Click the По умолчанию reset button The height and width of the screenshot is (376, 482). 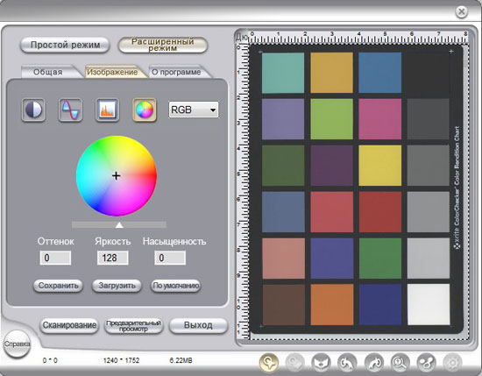coord(176,286)
